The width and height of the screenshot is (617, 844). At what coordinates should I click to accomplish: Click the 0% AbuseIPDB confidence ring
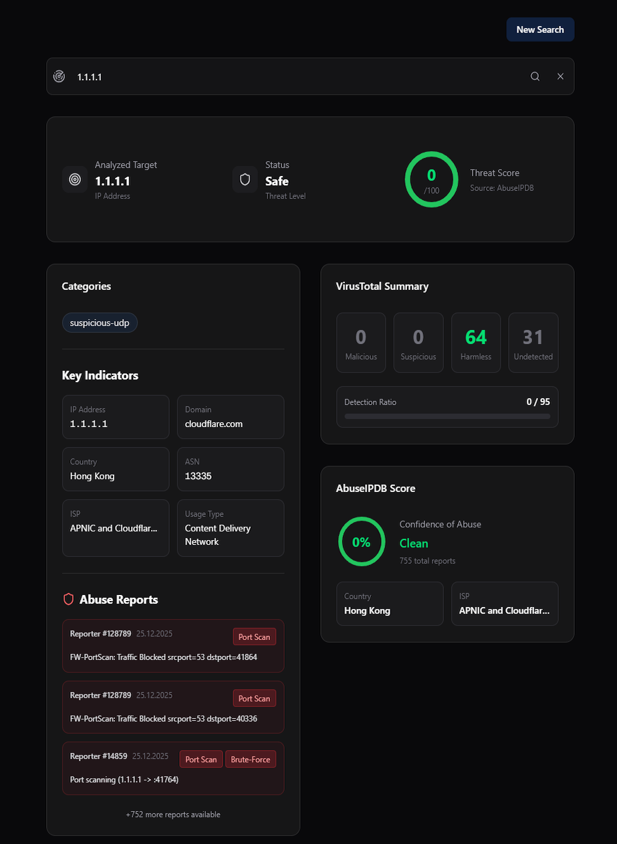coord(361,542)
